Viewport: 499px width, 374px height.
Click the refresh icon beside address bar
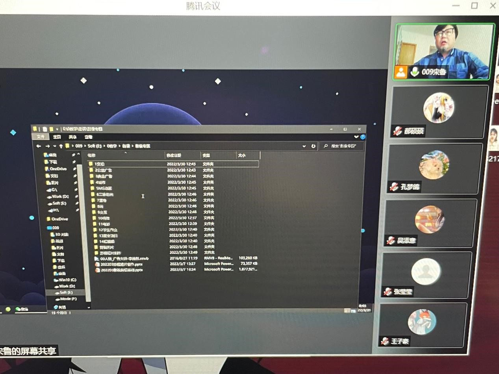tap(313, 146)
